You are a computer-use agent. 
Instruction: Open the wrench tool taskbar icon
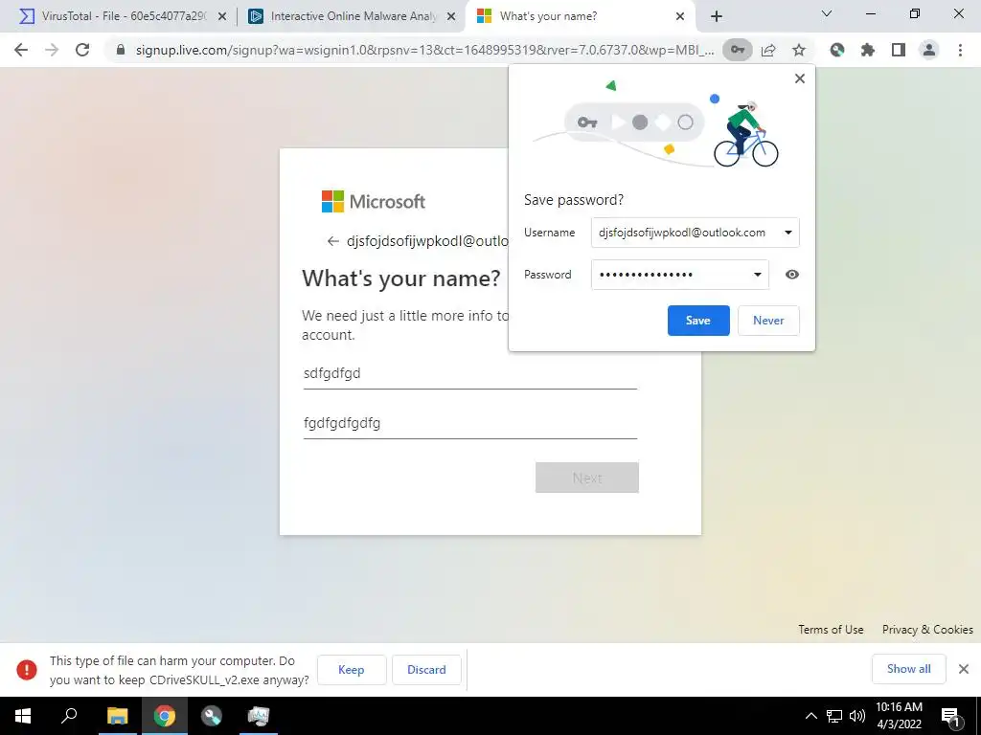click(x=211, y=716)
